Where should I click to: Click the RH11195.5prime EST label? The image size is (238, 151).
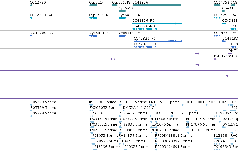click(200, 119)
